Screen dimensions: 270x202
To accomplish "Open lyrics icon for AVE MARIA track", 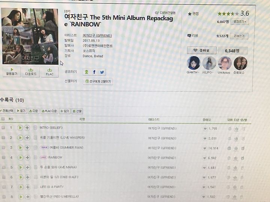I will tap(36, 167).
